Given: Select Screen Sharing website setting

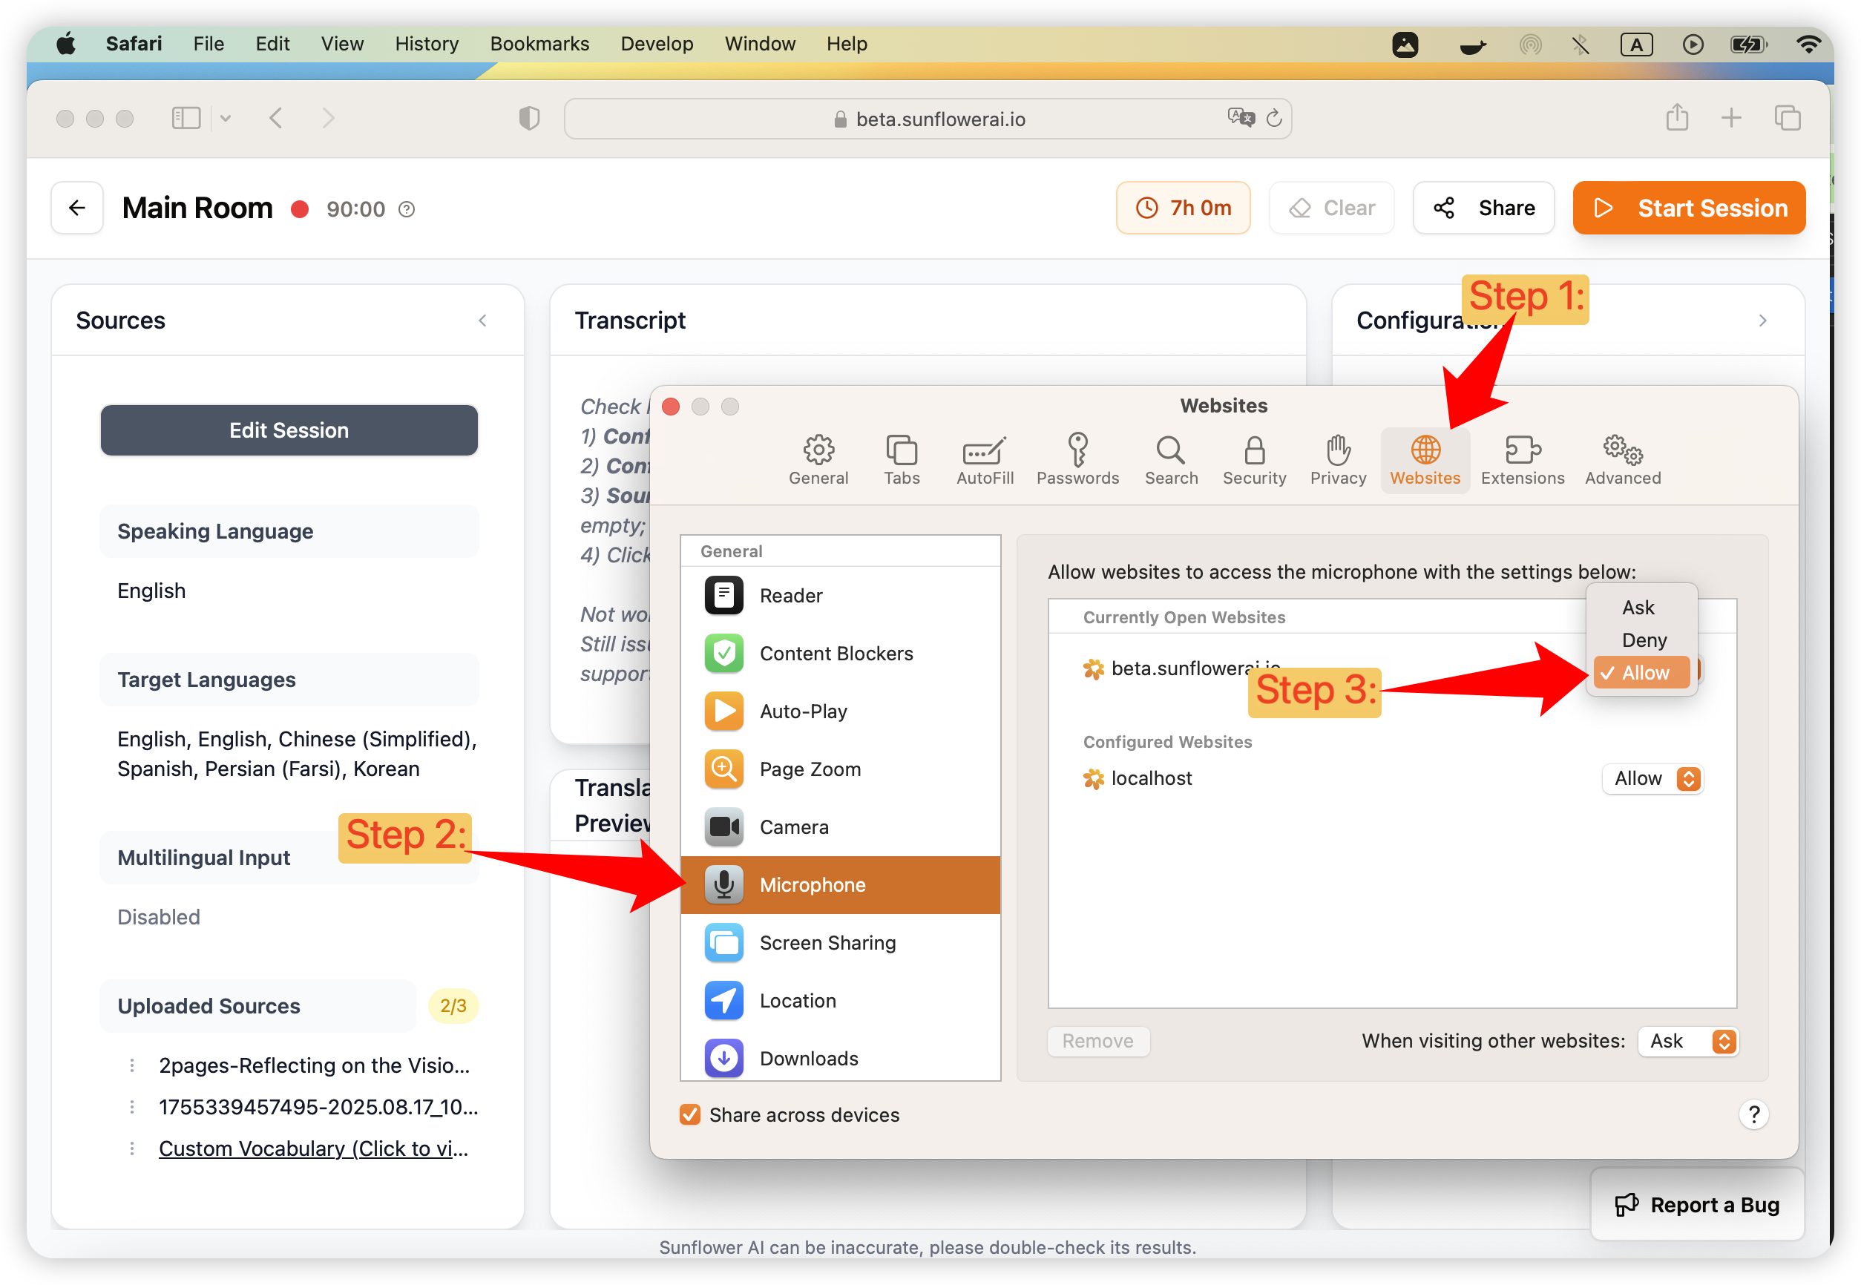Looking at the screenshot, I should point(840,942).
